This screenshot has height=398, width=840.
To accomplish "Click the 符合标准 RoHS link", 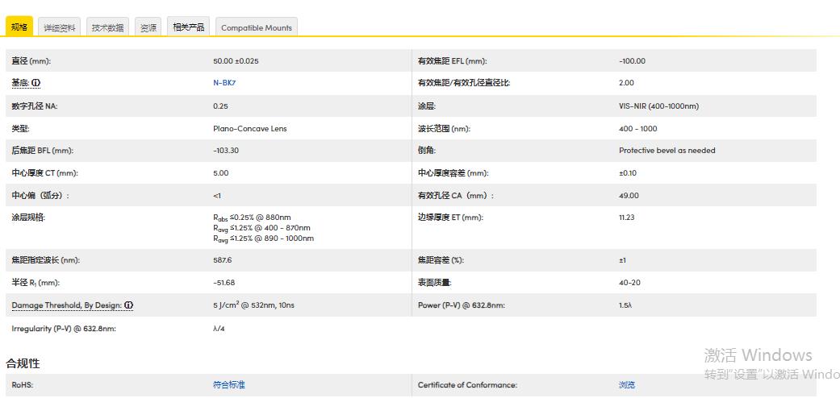I will [x=229, y=385].
